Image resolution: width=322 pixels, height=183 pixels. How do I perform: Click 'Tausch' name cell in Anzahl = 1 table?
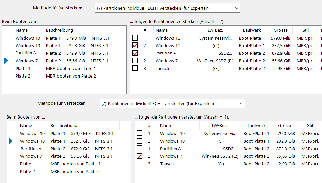point(167,164)
